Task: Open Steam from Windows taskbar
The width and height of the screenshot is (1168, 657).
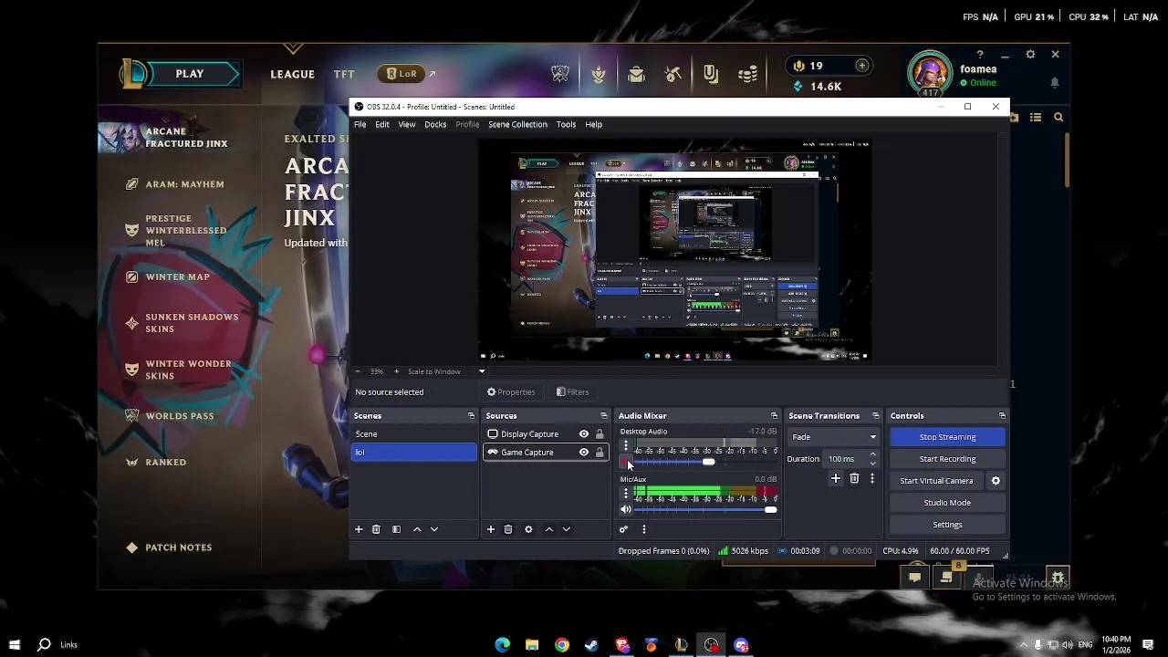Action: 591,645
